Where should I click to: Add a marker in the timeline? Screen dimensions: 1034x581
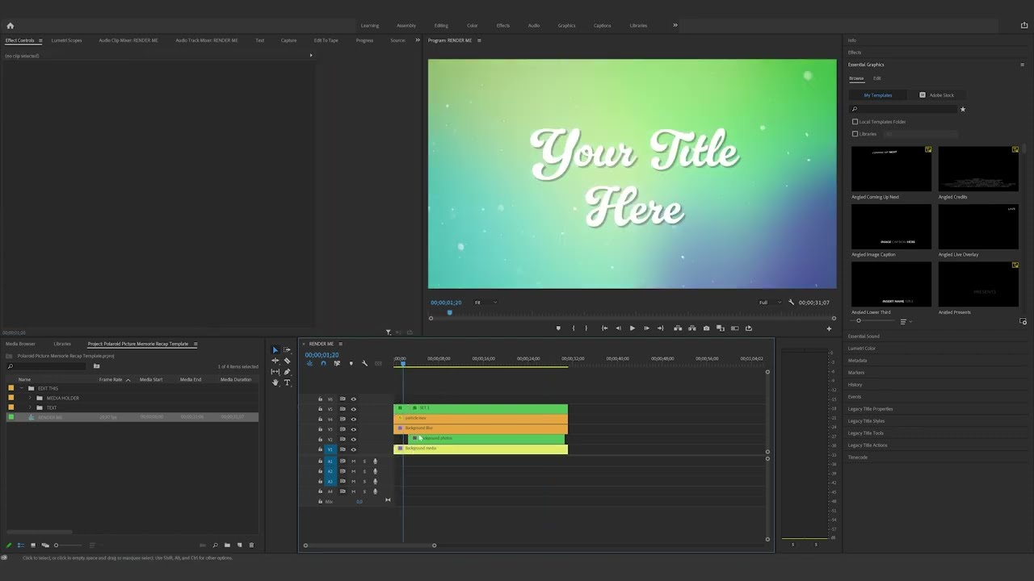[x=351, y=363]
